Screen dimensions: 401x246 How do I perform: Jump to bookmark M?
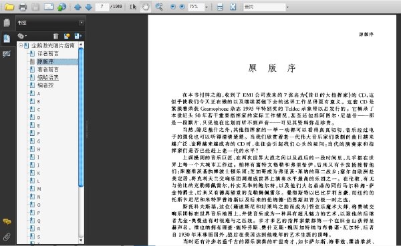coord(39,189)
